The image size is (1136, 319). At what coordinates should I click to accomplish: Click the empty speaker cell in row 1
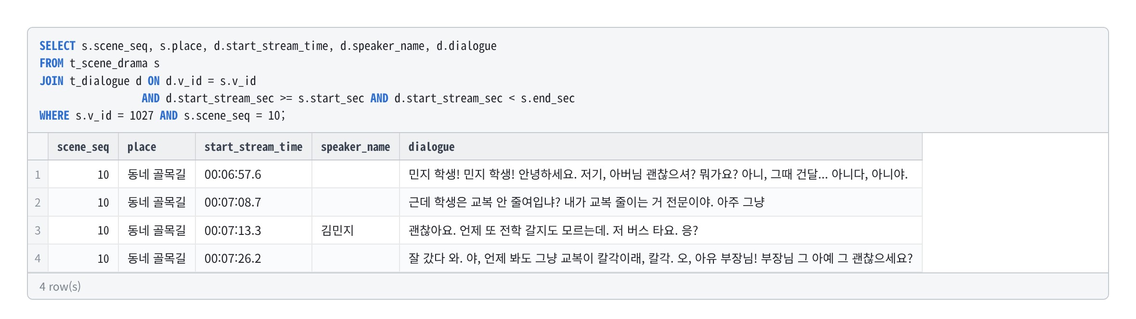[x=356, y=174]
